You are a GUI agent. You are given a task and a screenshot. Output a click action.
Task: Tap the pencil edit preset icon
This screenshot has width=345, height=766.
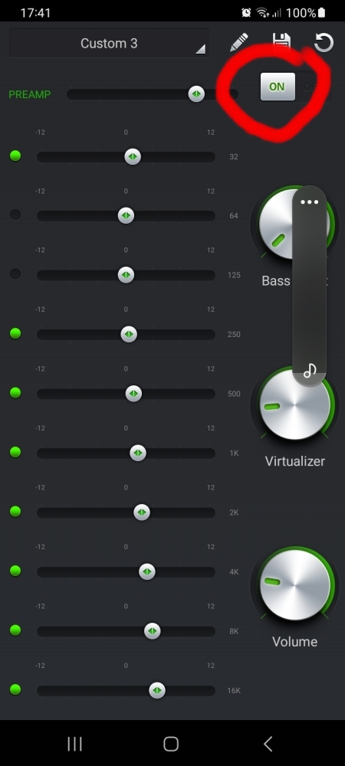[239, 42]
